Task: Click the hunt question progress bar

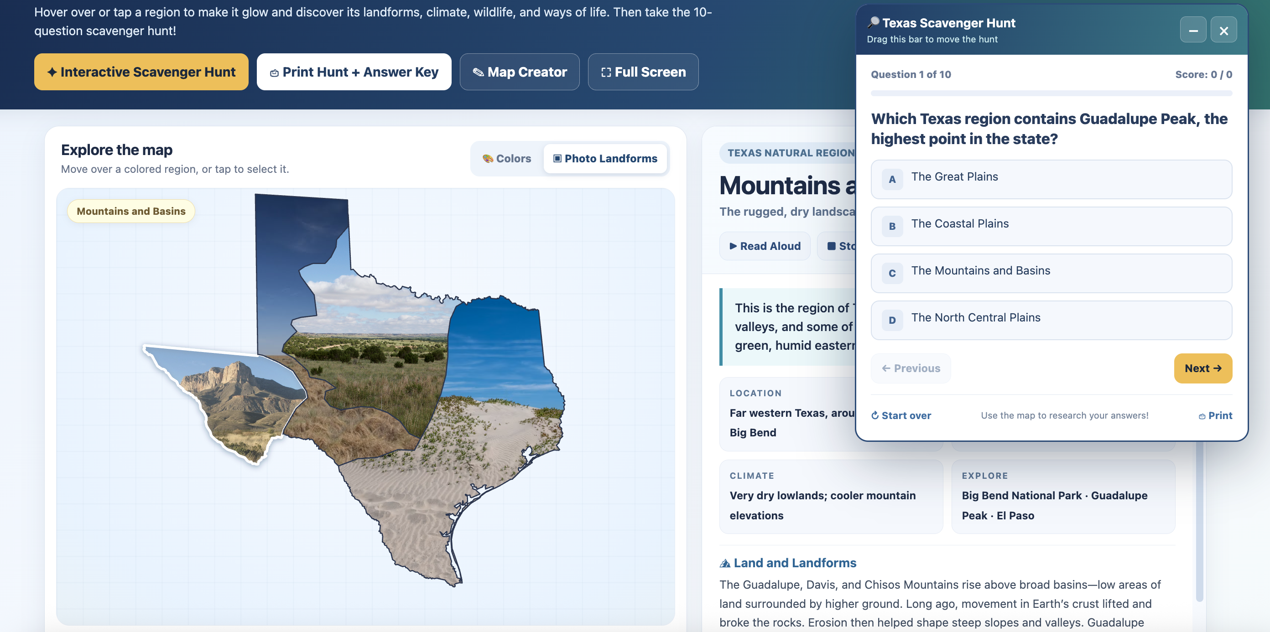Action: (x=1051, y=93)
